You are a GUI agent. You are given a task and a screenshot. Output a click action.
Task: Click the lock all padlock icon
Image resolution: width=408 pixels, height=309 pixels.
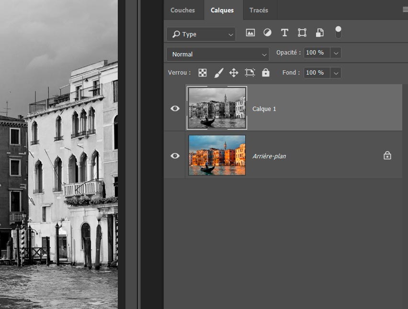click(x=266, y=73)
